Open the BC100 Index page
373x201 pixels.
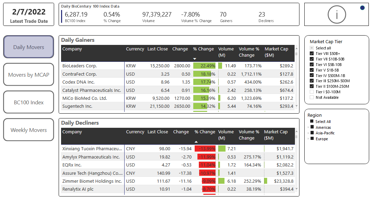28,102
